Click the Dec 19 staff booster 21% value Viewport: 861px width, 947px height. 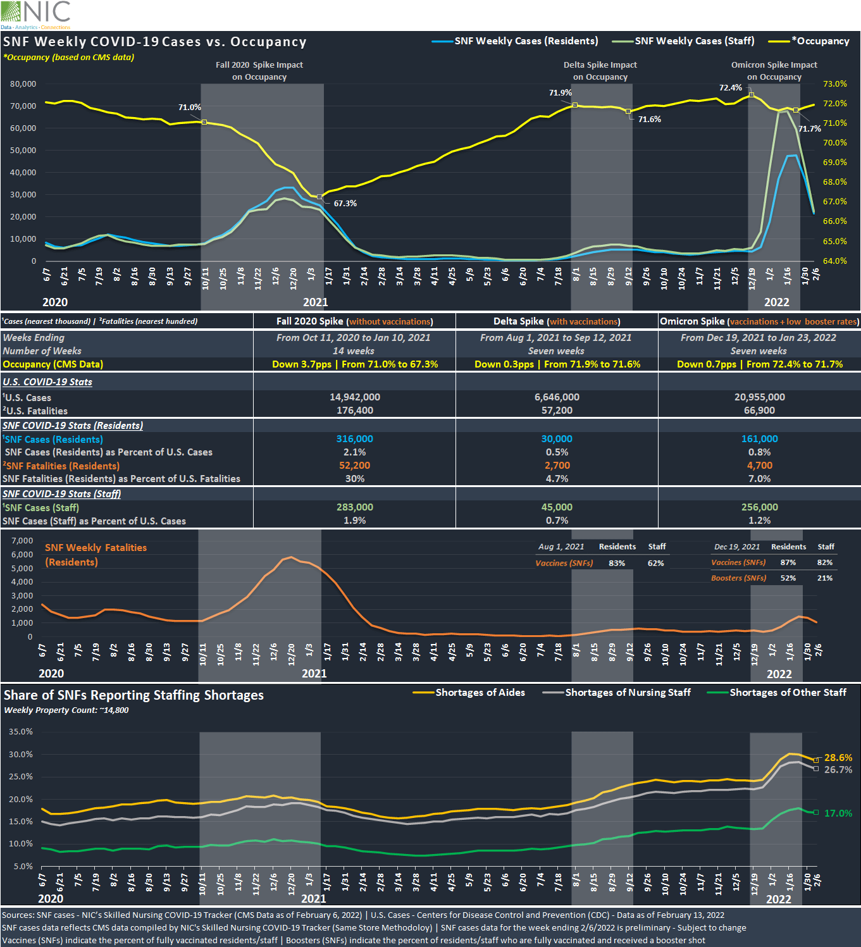[x=825, y=578]
